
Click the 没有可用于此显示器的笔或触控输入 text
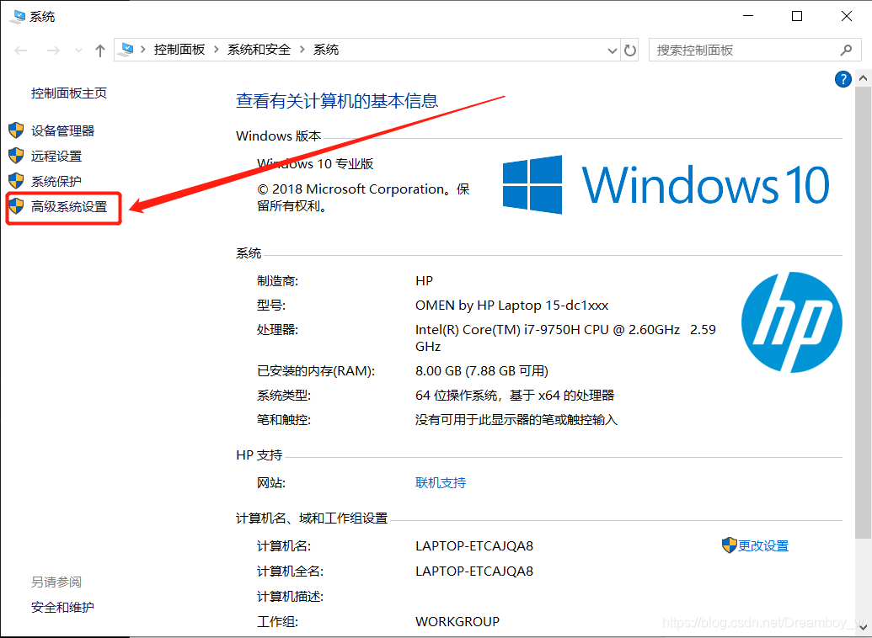click(516, 420)
